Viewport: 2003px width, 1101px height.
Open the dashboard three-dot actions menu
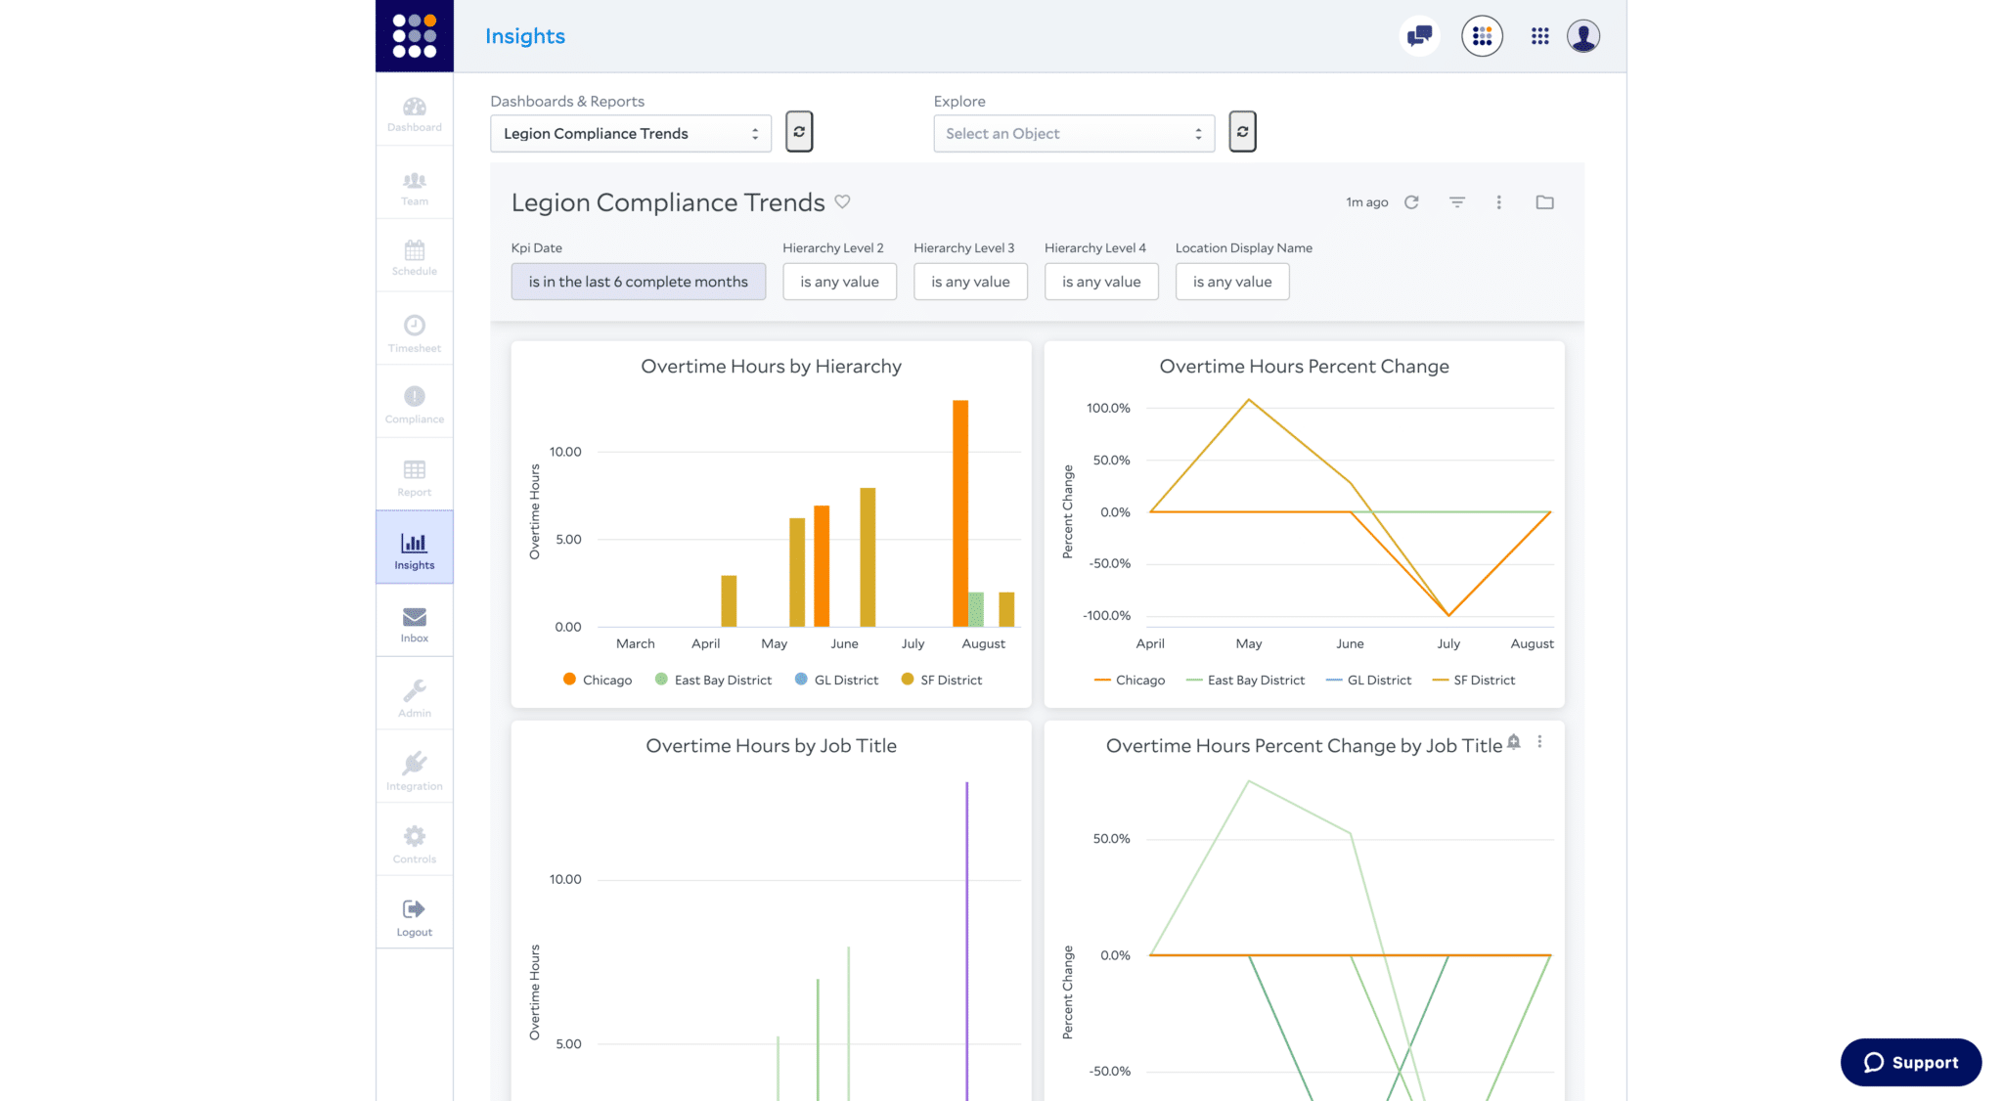pyautogui.click(x=1498, y=202)
